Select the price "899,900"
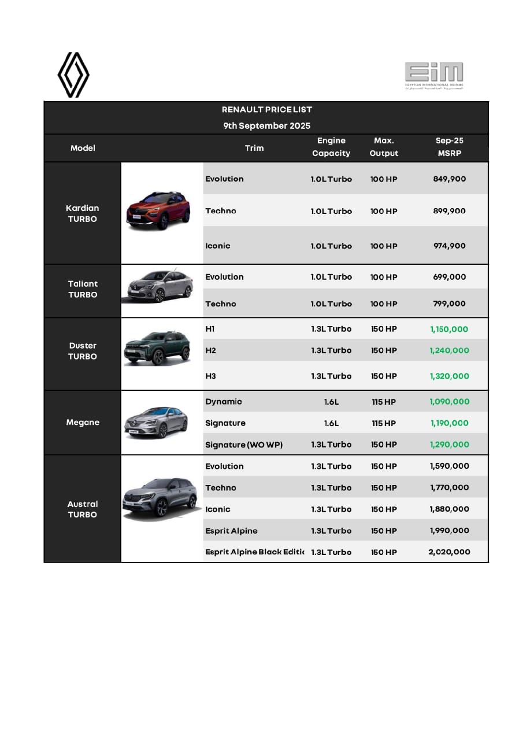Image resolution: width=523 pixels, height=740 pixels. point(450,211)
